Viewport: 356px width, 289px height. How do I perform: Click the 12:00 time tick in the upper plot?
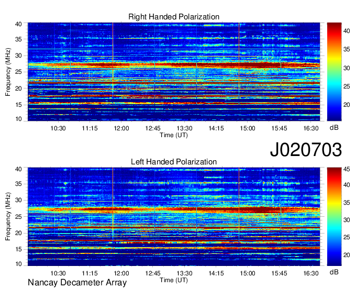[x=121, y=128]
